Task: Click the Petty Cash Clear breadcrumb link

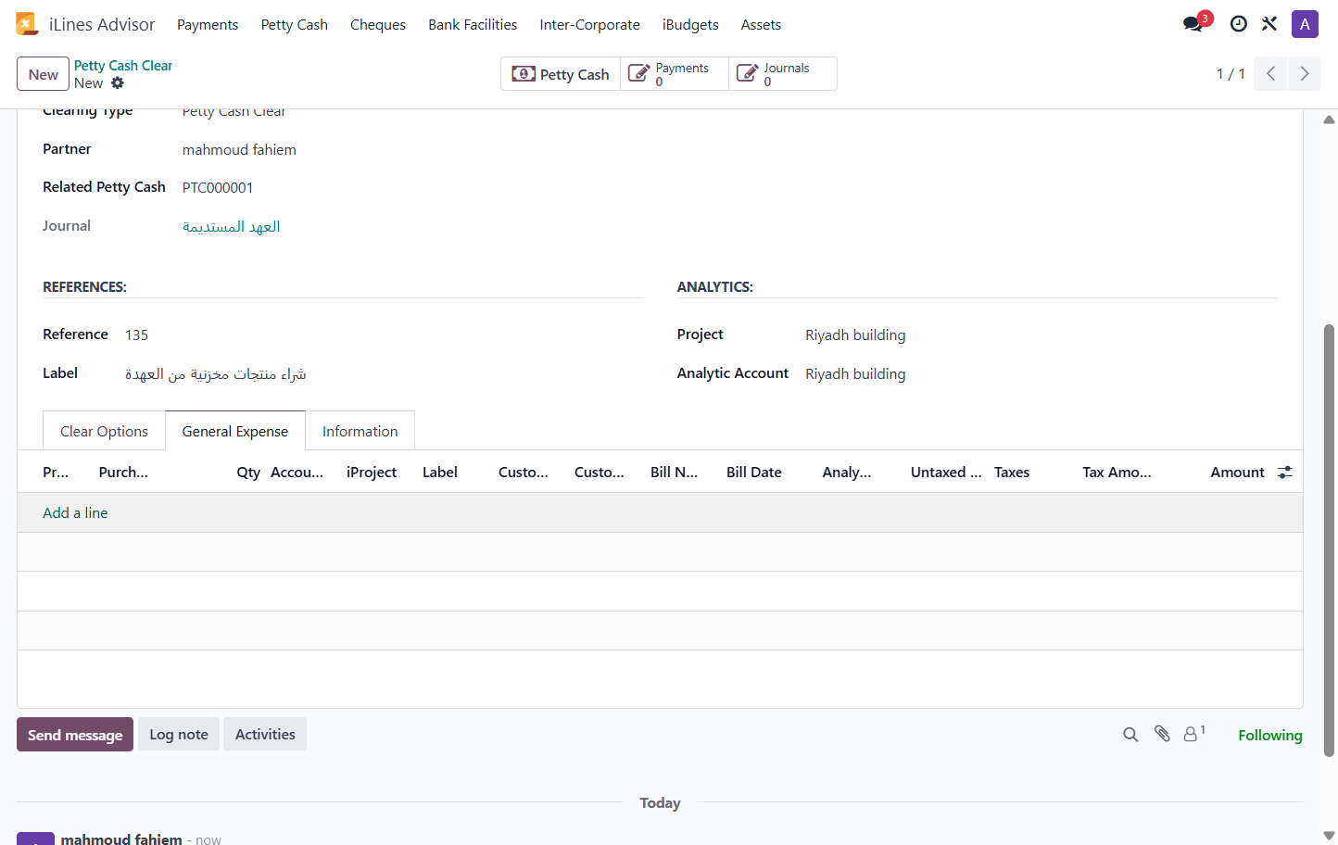Action: tap(123, 66)
